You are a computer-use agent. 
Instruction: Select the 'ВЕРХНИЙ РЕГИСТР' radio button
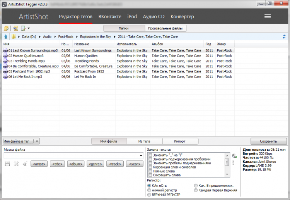pyautogui.click(x=149, y=195)
